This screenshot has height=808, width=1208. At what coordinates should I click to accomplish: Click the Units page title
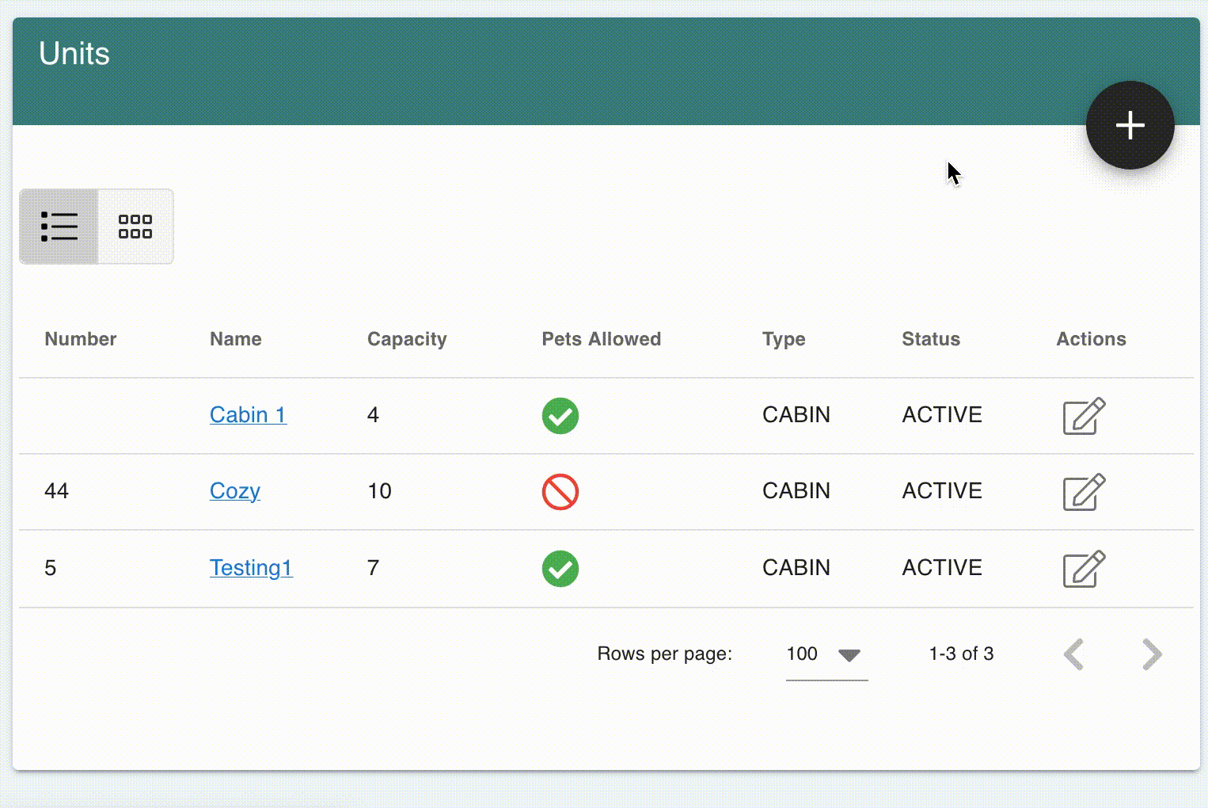point(74,54)
